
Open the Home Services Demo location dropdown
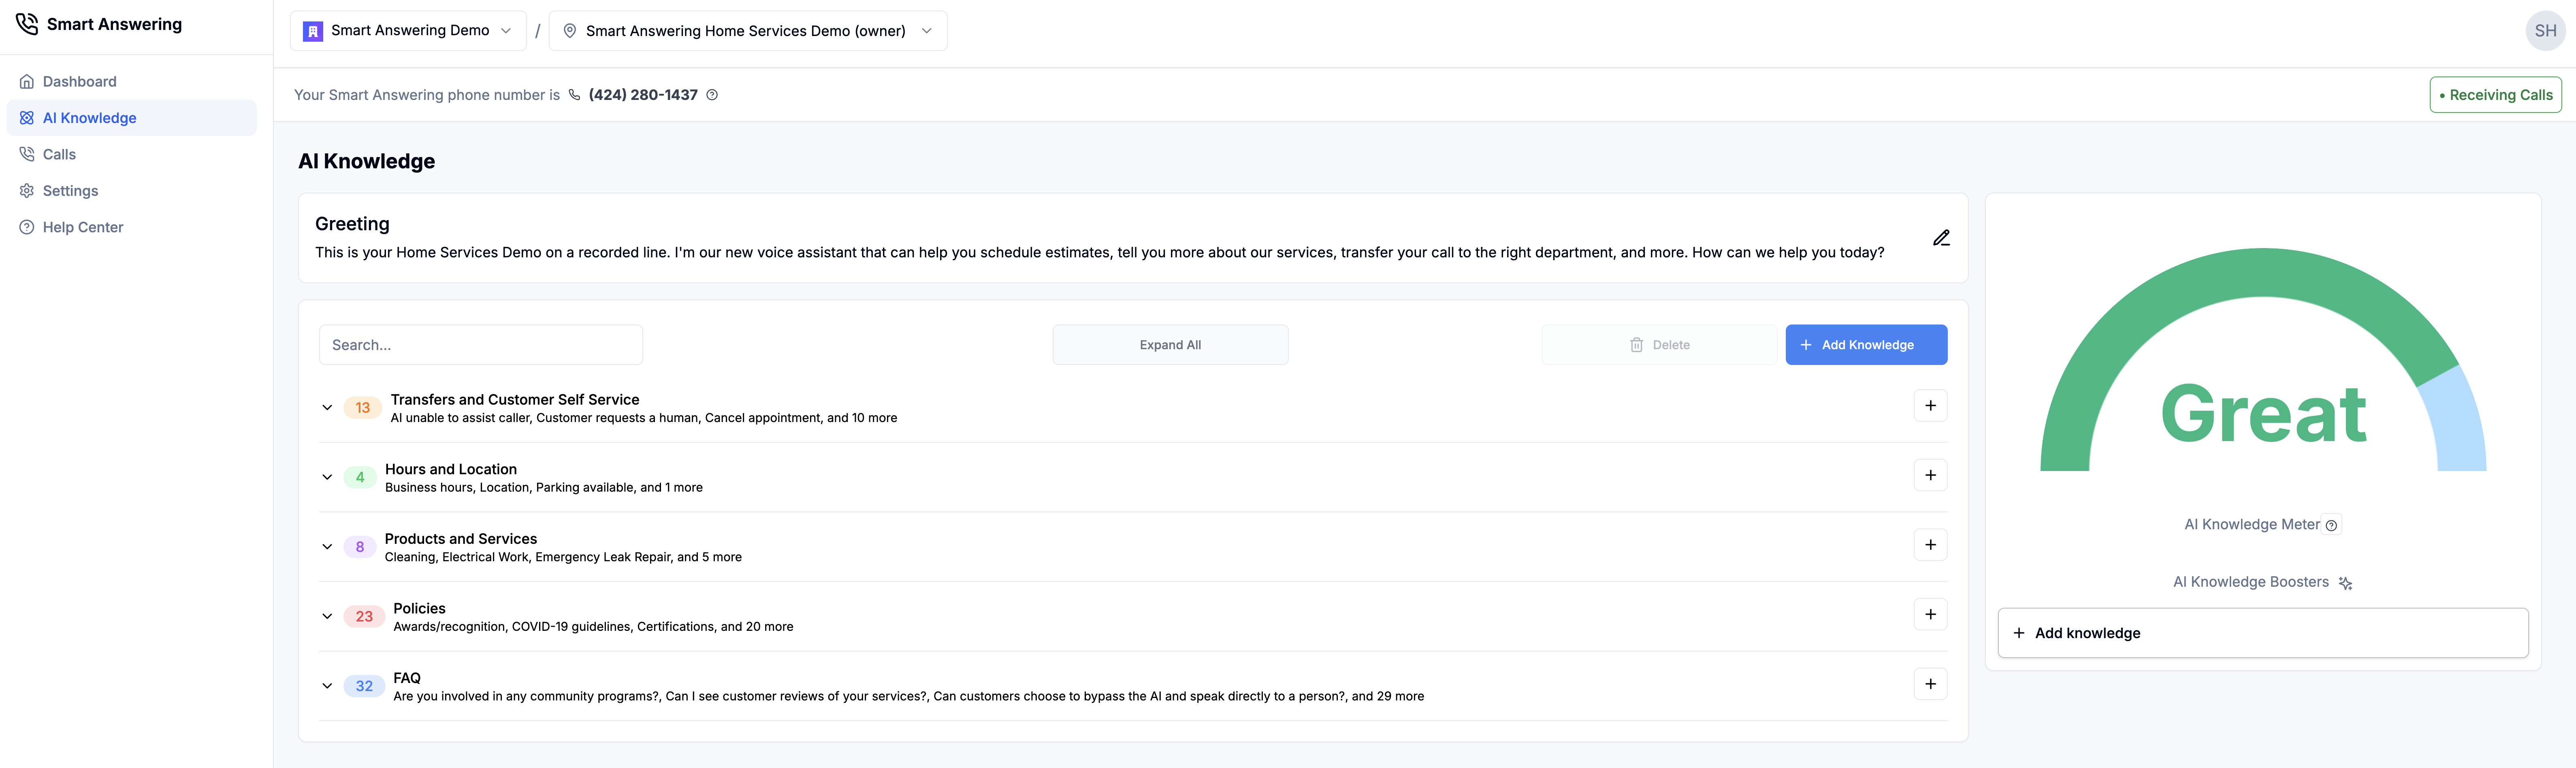point(748,31)
